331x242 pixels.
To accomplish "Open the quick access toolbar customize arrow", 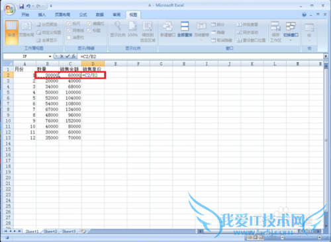I will [x=51, y=6].
